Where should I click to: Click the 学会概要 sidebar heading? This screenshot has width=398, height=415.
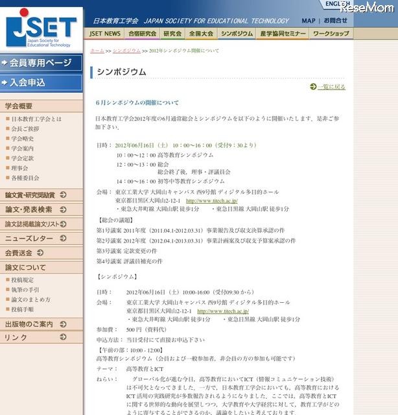point(41,106)
